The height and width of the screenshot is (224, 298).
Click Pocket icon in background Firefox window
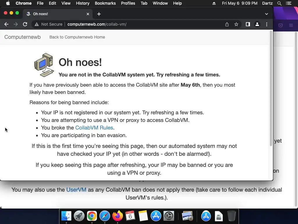pos(281,25)
